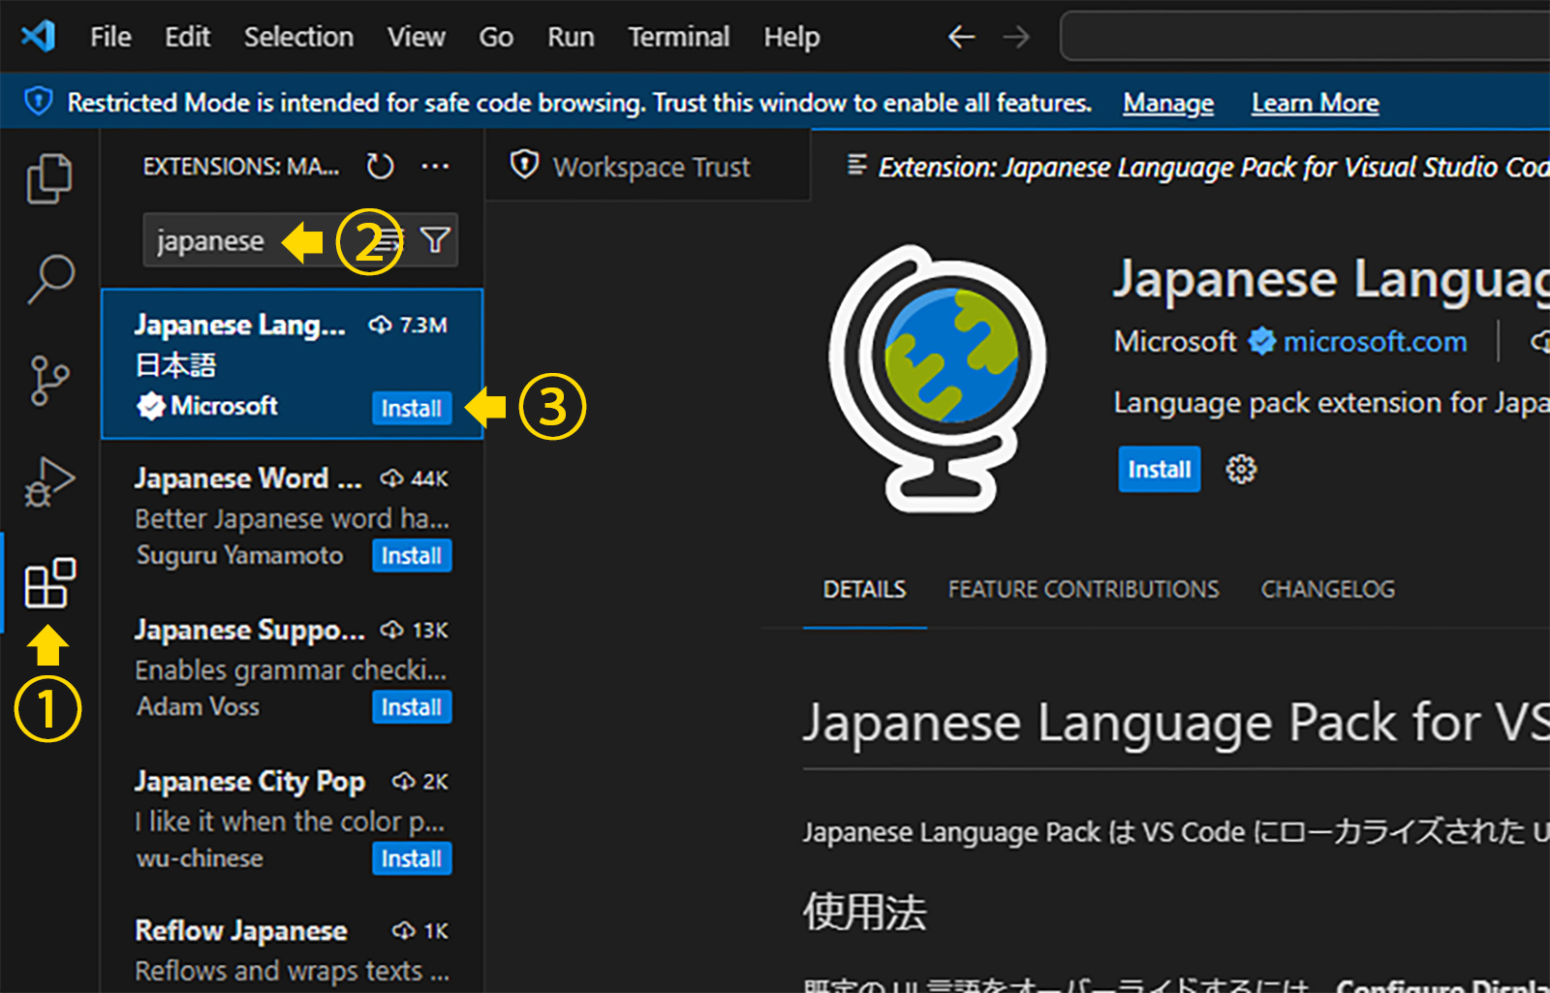Open the microsoft.com publisher link
Screen dimensions: 1550x993
point(1375,341)
